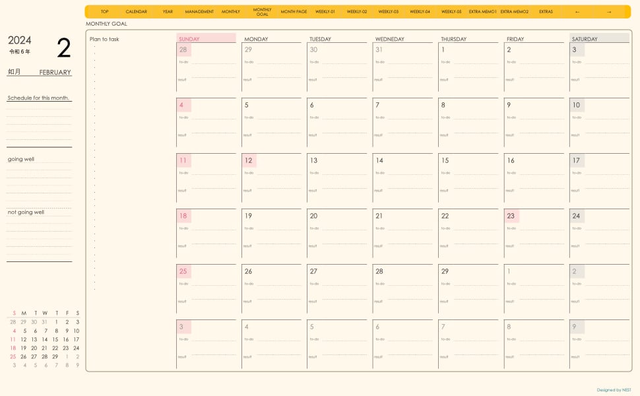Image resolution: width=640 pixels, height=396 pixels.
Task: Select the EXTRAS tab
Action: click(x=546, y=12)
